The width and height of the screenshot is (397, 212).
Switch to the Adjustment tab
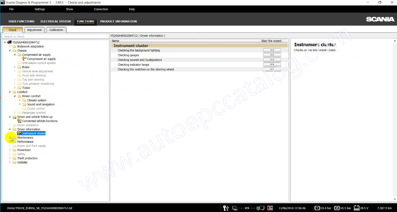click(x=35, y=30)
